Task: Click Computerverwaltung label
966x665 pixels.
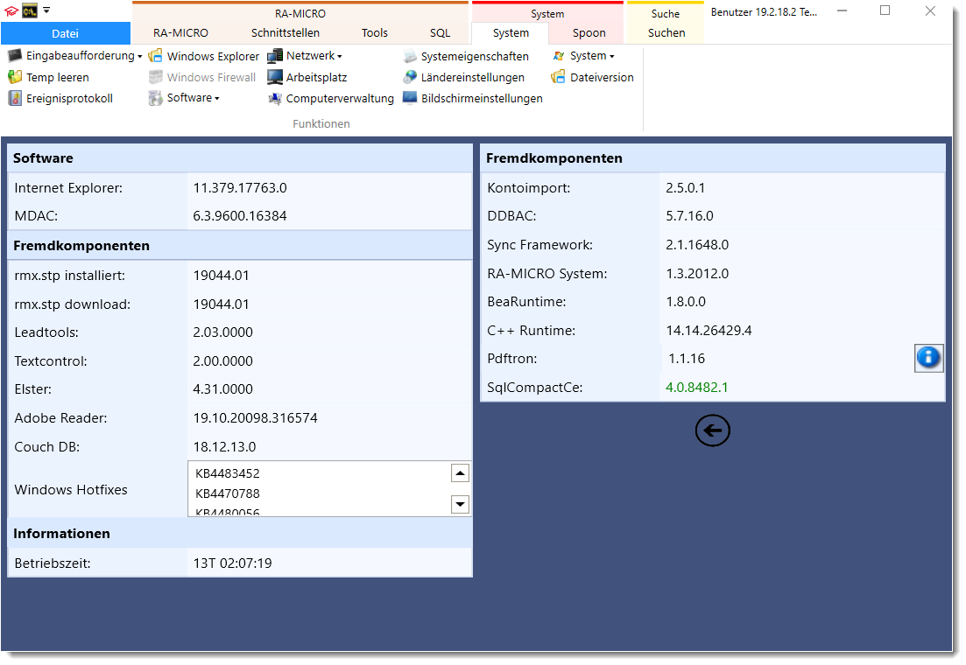Action: coord(340,99)
